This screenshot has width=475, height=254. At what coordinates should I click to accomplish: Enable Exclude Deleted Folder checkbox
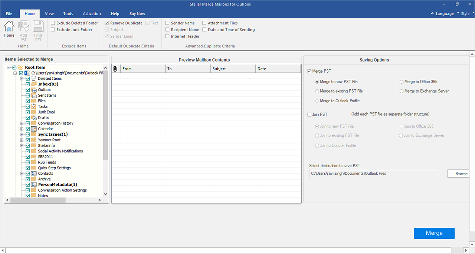(x=53, y=23)
